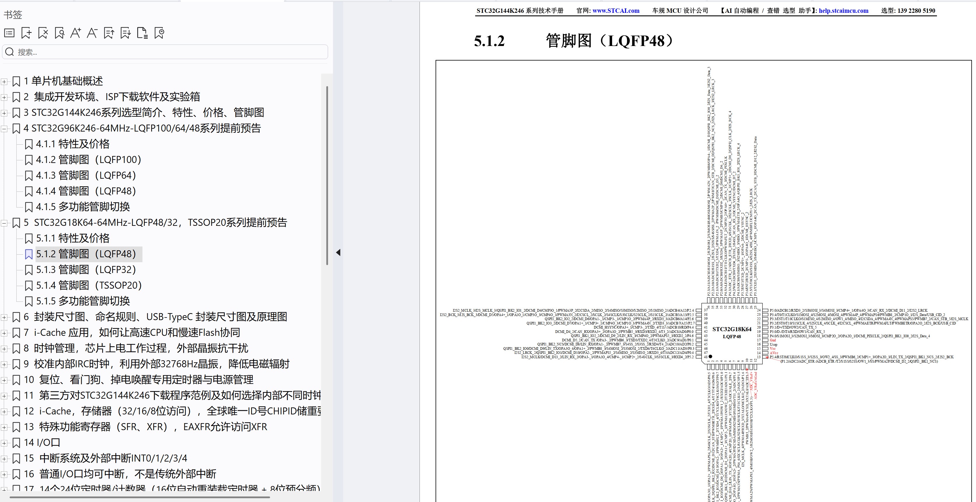Open bookmark 14 I/O口
The height and width of the screenshot is (502, 976).
42,443
